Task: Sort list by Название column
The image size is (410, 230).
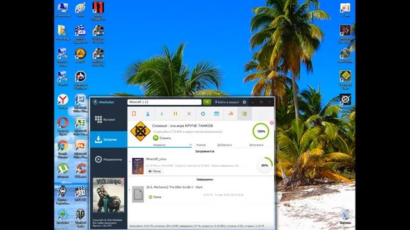Action: [x=160, y=145]
